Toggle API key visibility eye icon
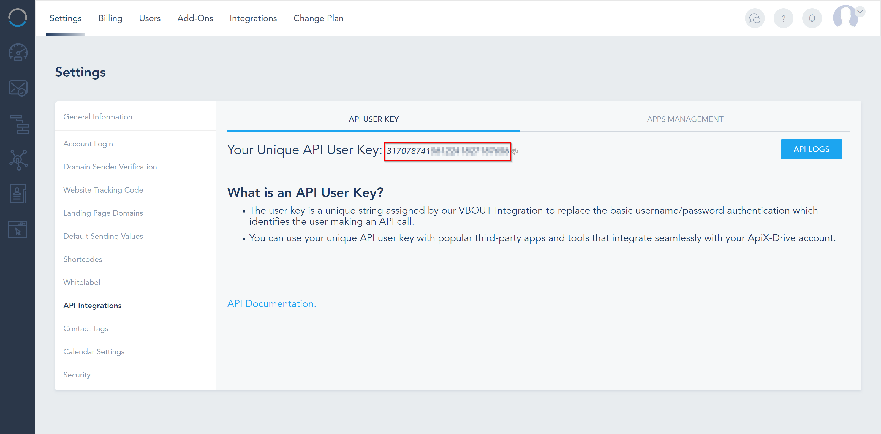This screenshot has width=881, height=434. coord(517,152)
